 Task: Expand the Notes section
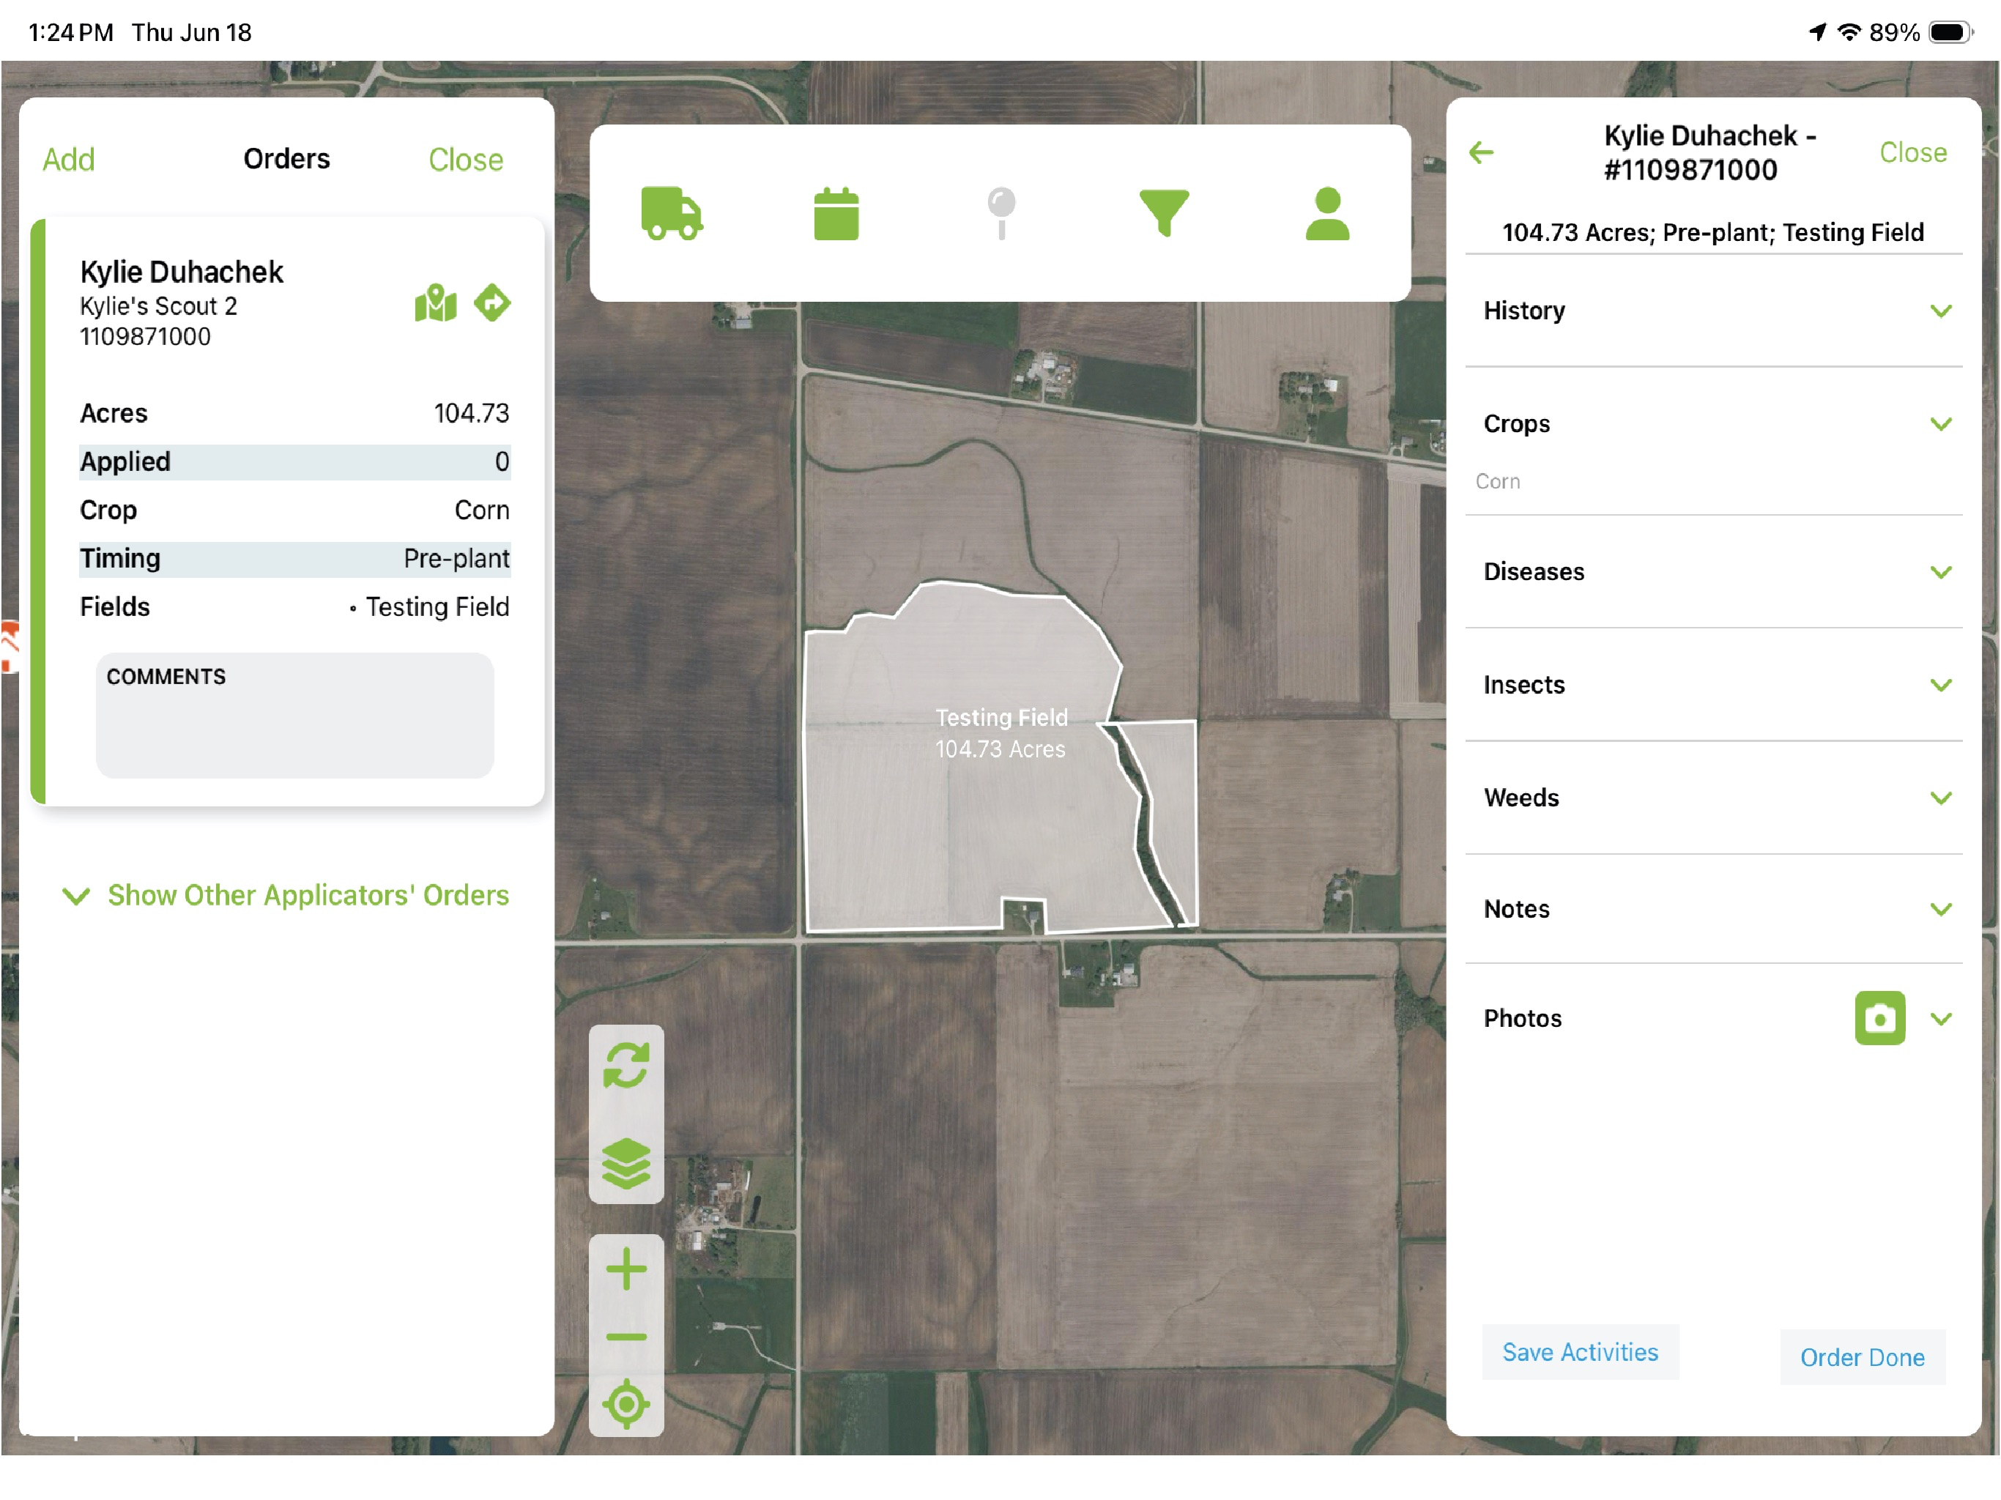coord(1713,909)
